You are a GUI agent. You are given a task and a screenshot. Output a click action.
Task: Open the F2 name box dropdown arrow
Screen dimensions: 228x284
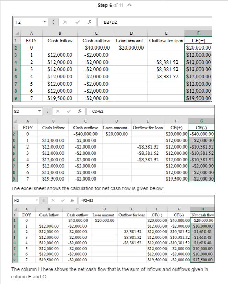(44, 22)
